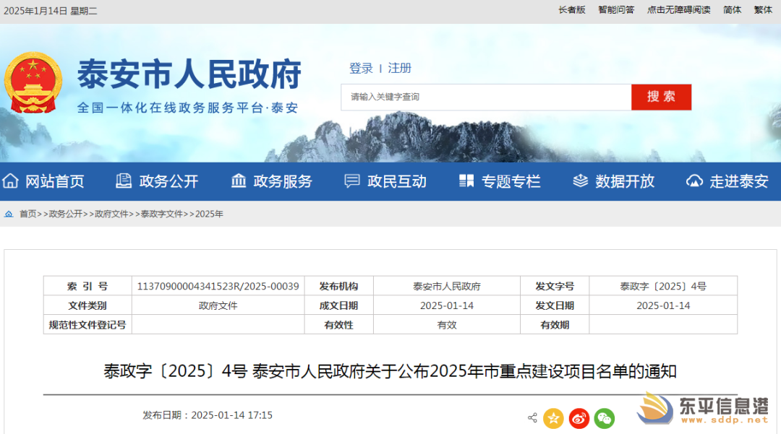Click the 政府文件 category cell
Screen dimensions: 781x434
(x=218, y=305)
